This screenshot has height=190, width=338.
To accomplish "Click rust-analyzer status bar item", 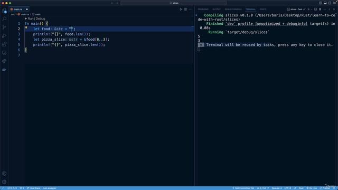I will [x=49, y=188].
